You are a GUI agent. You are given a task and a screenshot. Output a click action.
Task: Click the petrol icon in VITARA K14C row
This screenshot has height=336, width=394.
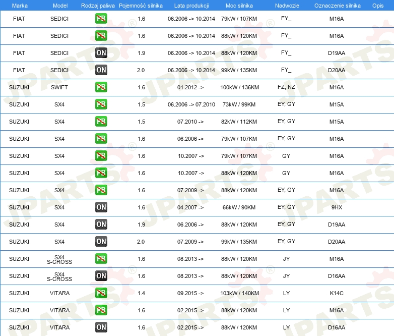101,293
